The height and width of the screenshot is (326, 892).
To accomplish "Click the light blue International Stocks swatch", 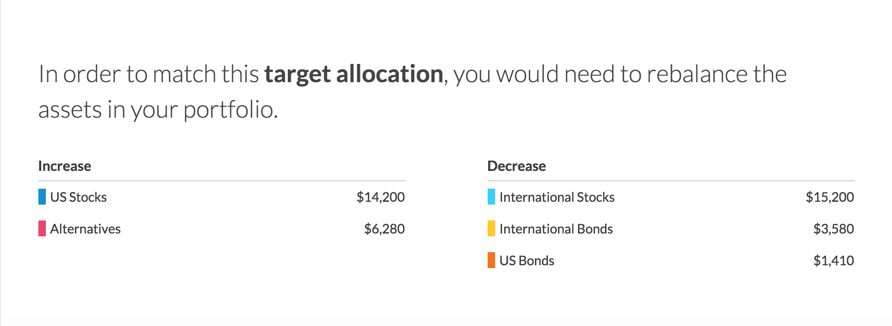I will [x=491, y=197].
